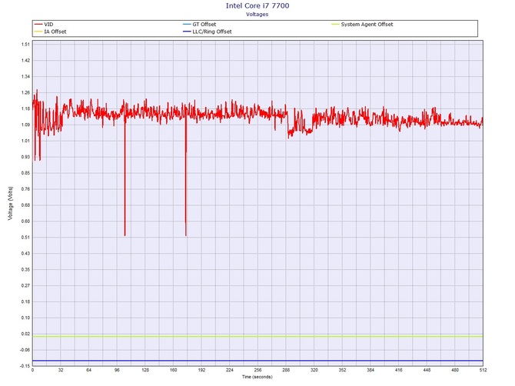Click the Intel Core i7 7700 title
515x386 pixels.
pyautogui.click(x=257, y=5)
